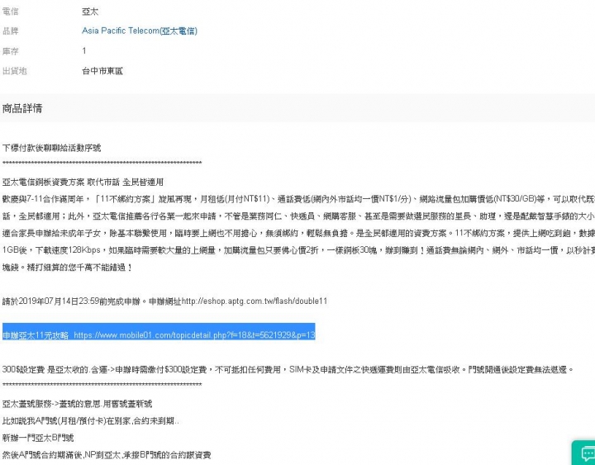This screenshot has height=465, width=595.
Task: Click the asterisk divider line above 亞太電信銅板資費方案
Action: point(102,163)
